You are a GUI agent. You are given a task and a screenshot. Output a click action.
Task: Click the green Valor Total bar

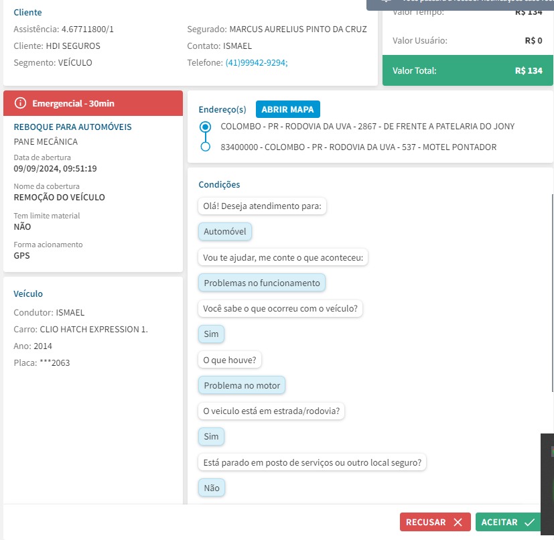point(468,70)
